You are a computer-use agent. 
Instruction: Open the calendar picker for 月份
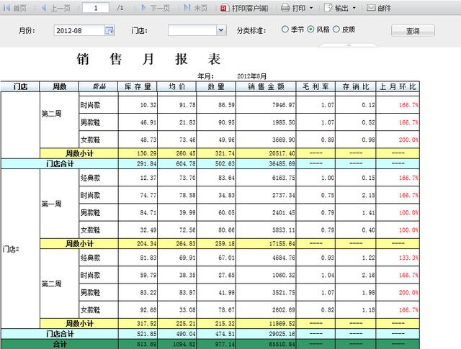point(109,30)
